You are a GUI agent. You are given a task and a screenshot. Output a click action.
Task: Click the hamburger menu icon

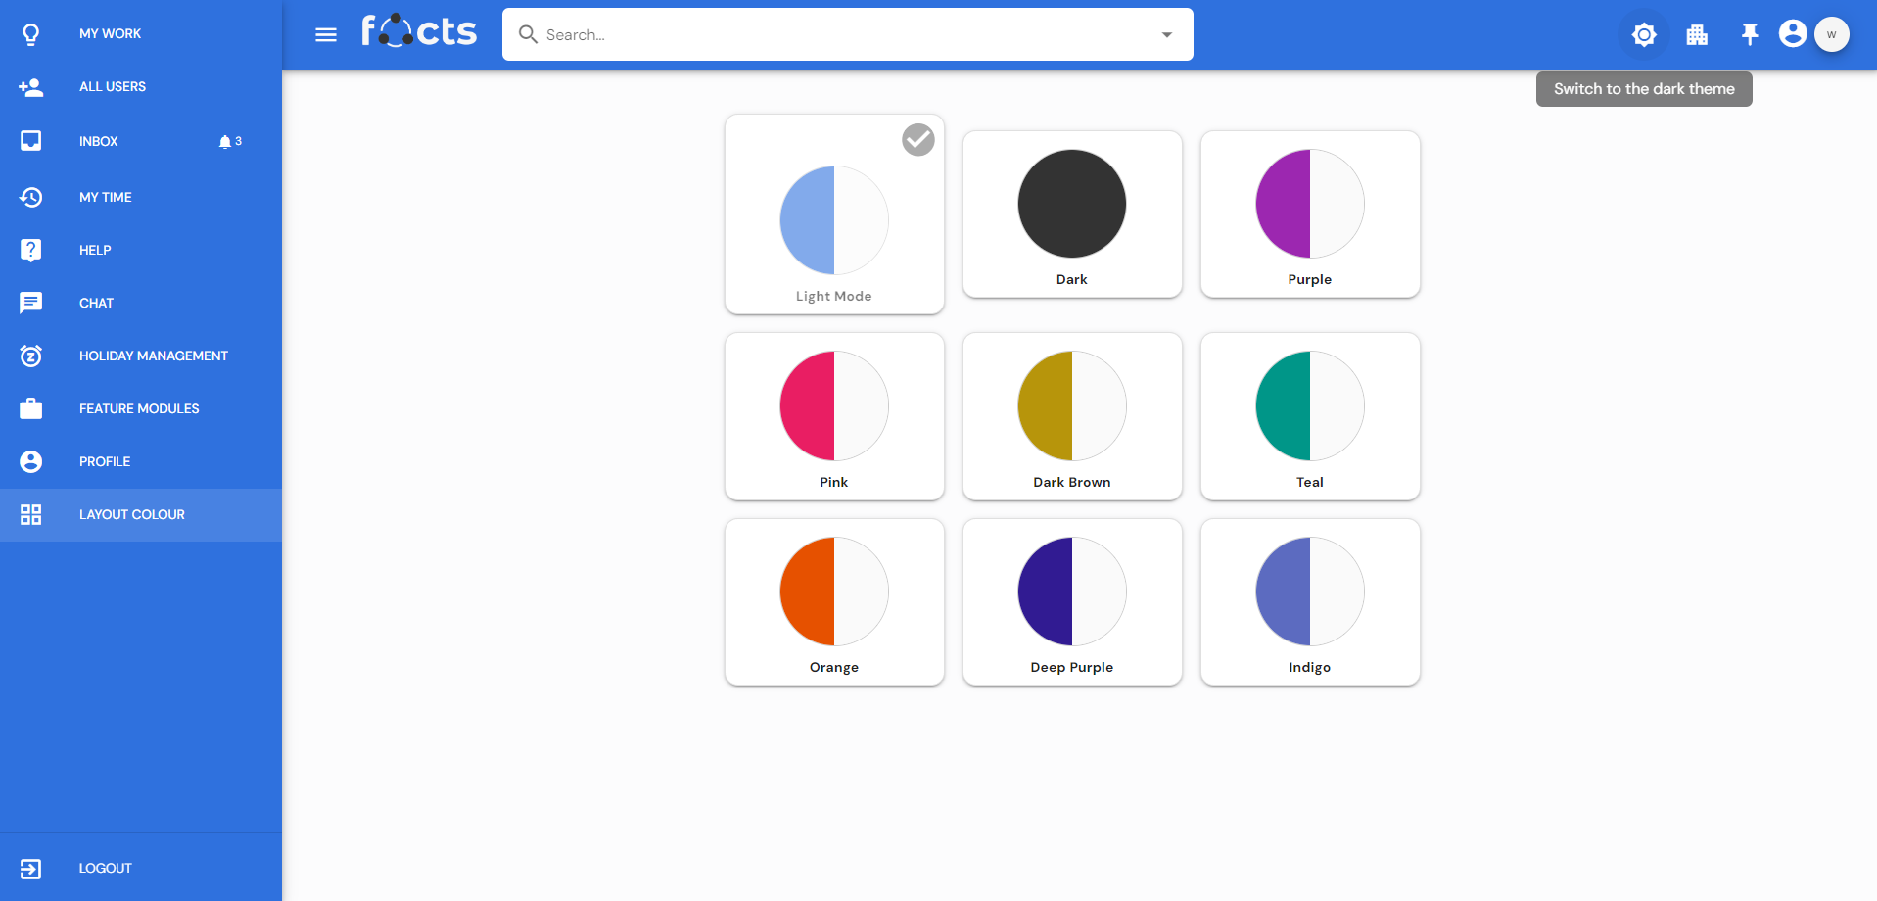click(326, 35)
